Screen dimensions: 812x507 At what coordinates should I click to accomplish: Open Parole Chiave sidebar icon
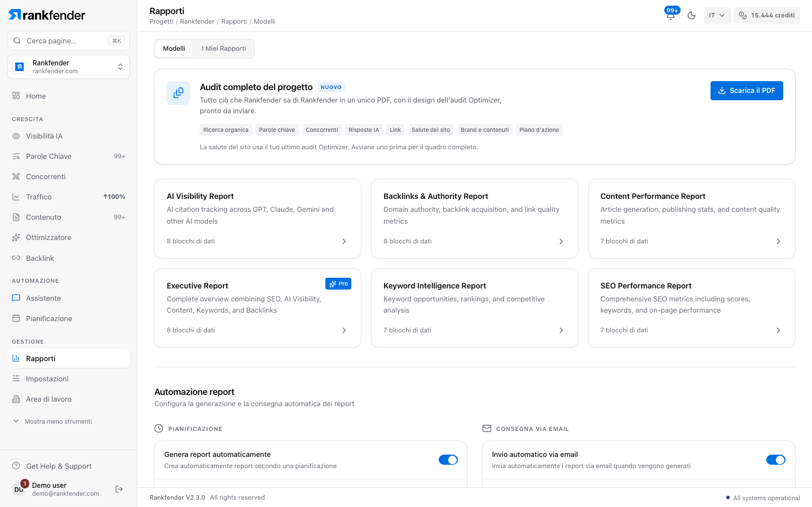click(16, 156)
